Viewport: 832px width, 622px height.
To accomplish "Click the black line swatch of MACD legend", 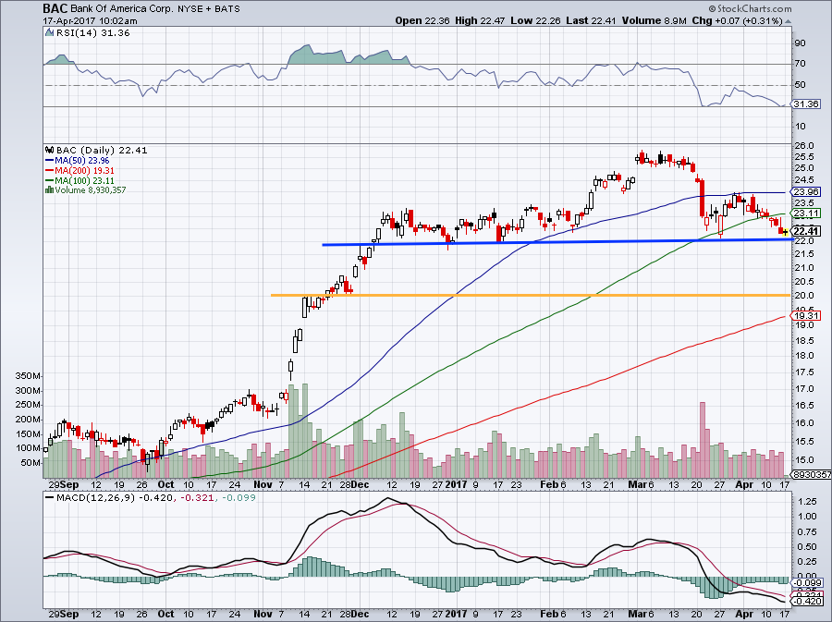I will click(x=50, y=498).
